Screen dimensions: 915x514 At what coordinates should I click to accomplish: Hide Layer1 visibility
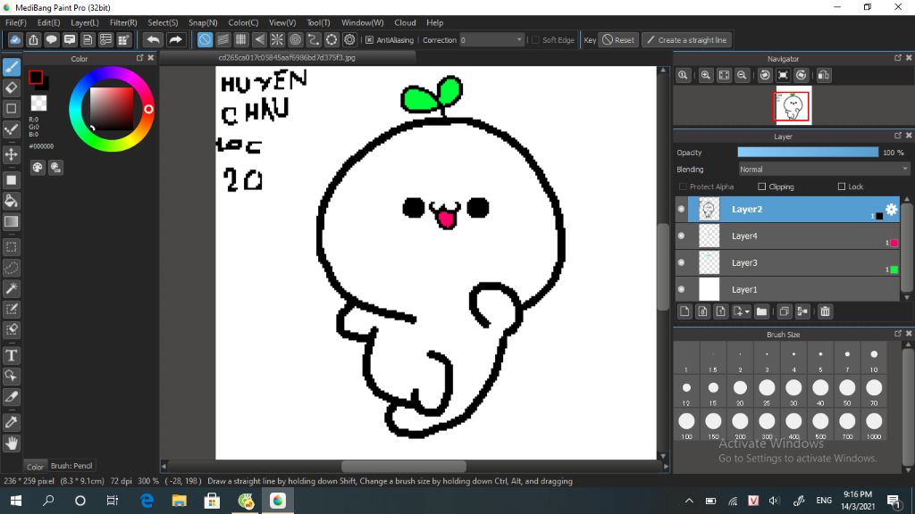[x=681, y=290]
